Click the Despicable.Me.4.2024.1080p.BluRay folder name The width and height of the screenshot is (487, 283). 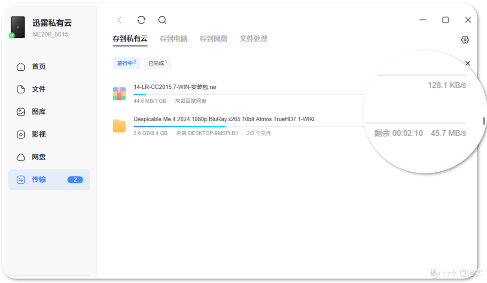(x=224, y=119)
